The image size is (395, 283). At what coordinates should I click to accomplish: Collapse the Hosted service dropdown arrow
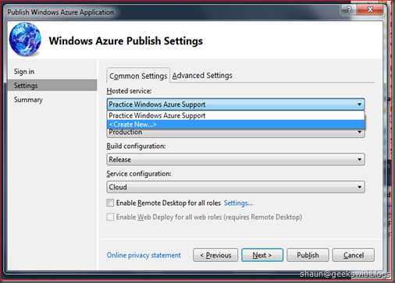tap(359, 104)
